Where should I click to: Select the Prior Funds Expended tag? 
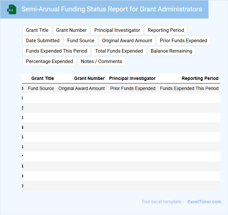[183, 41]
